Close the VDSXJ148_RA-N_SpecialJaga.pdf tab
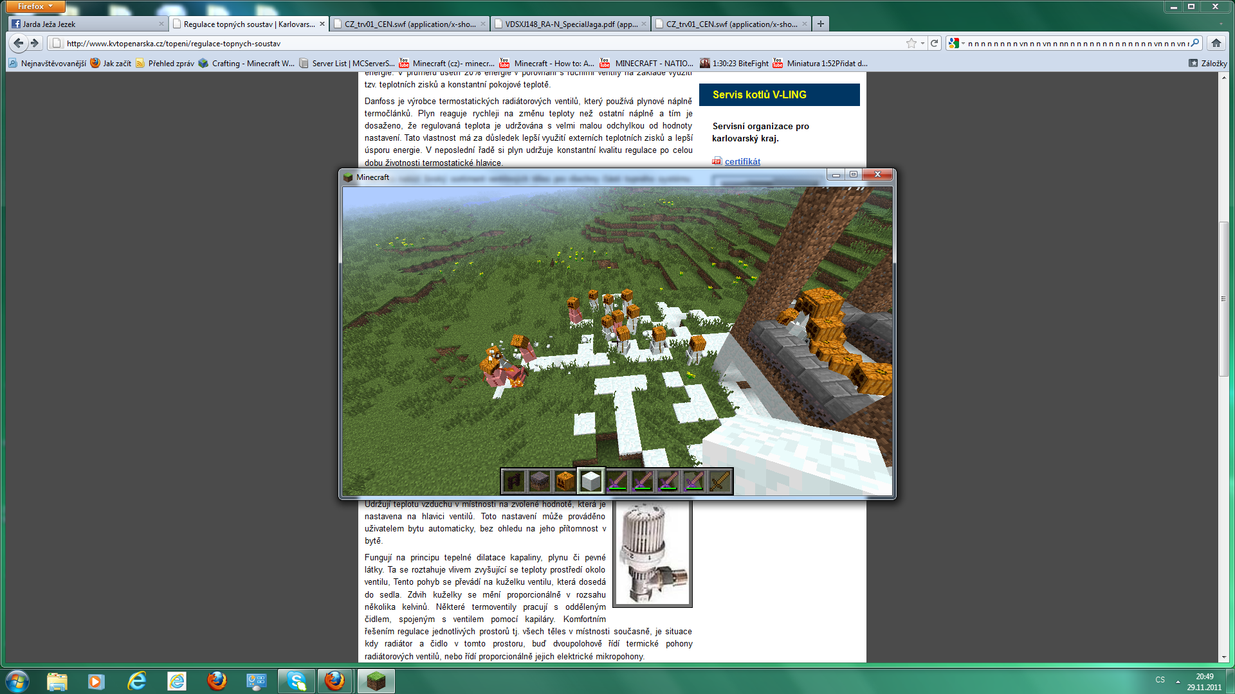The image size is (1235, 694). (x=644, y=24)
